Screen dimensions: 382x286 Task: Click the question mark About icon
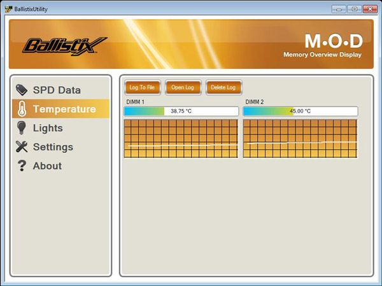pos(22,166)
